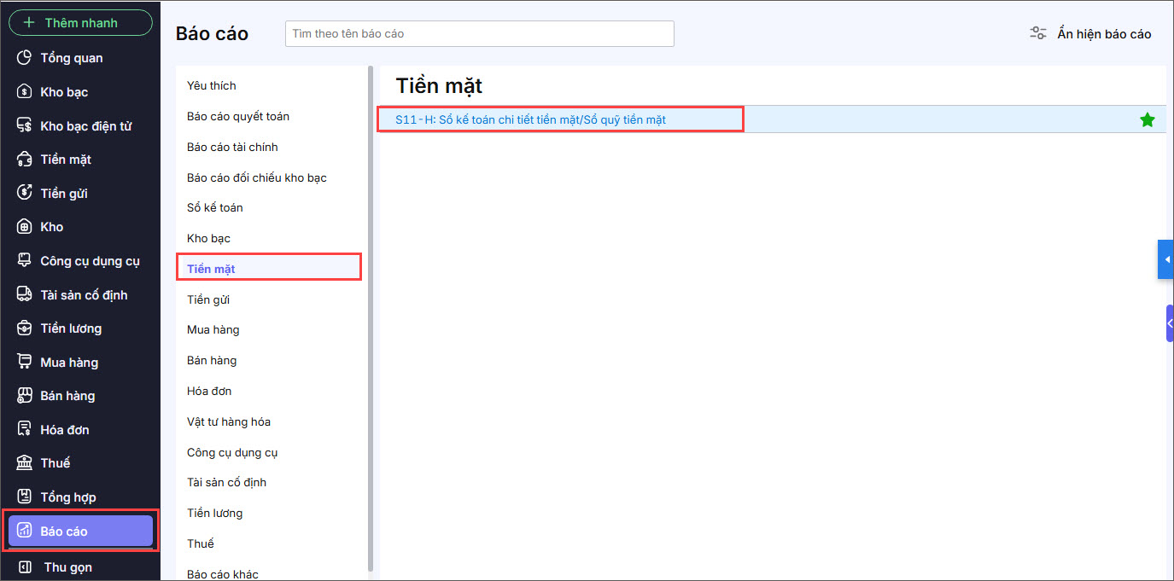The height and width of the screenshot is (581, 1174).
Task: Click the Ẩn hiện báo cáo button
Action: tap(1090, 34)
